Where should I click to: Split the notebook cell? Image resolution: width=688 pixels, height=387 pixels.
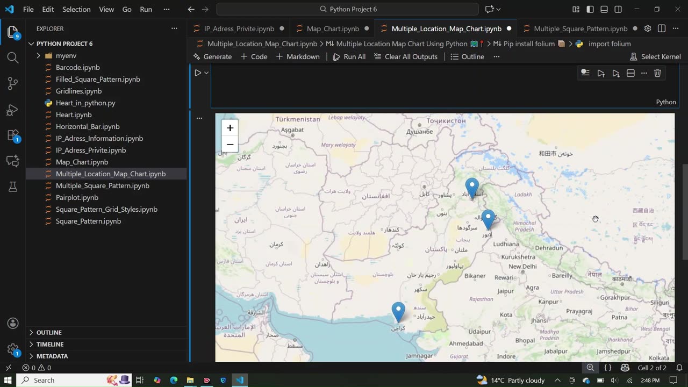point(630,73)
